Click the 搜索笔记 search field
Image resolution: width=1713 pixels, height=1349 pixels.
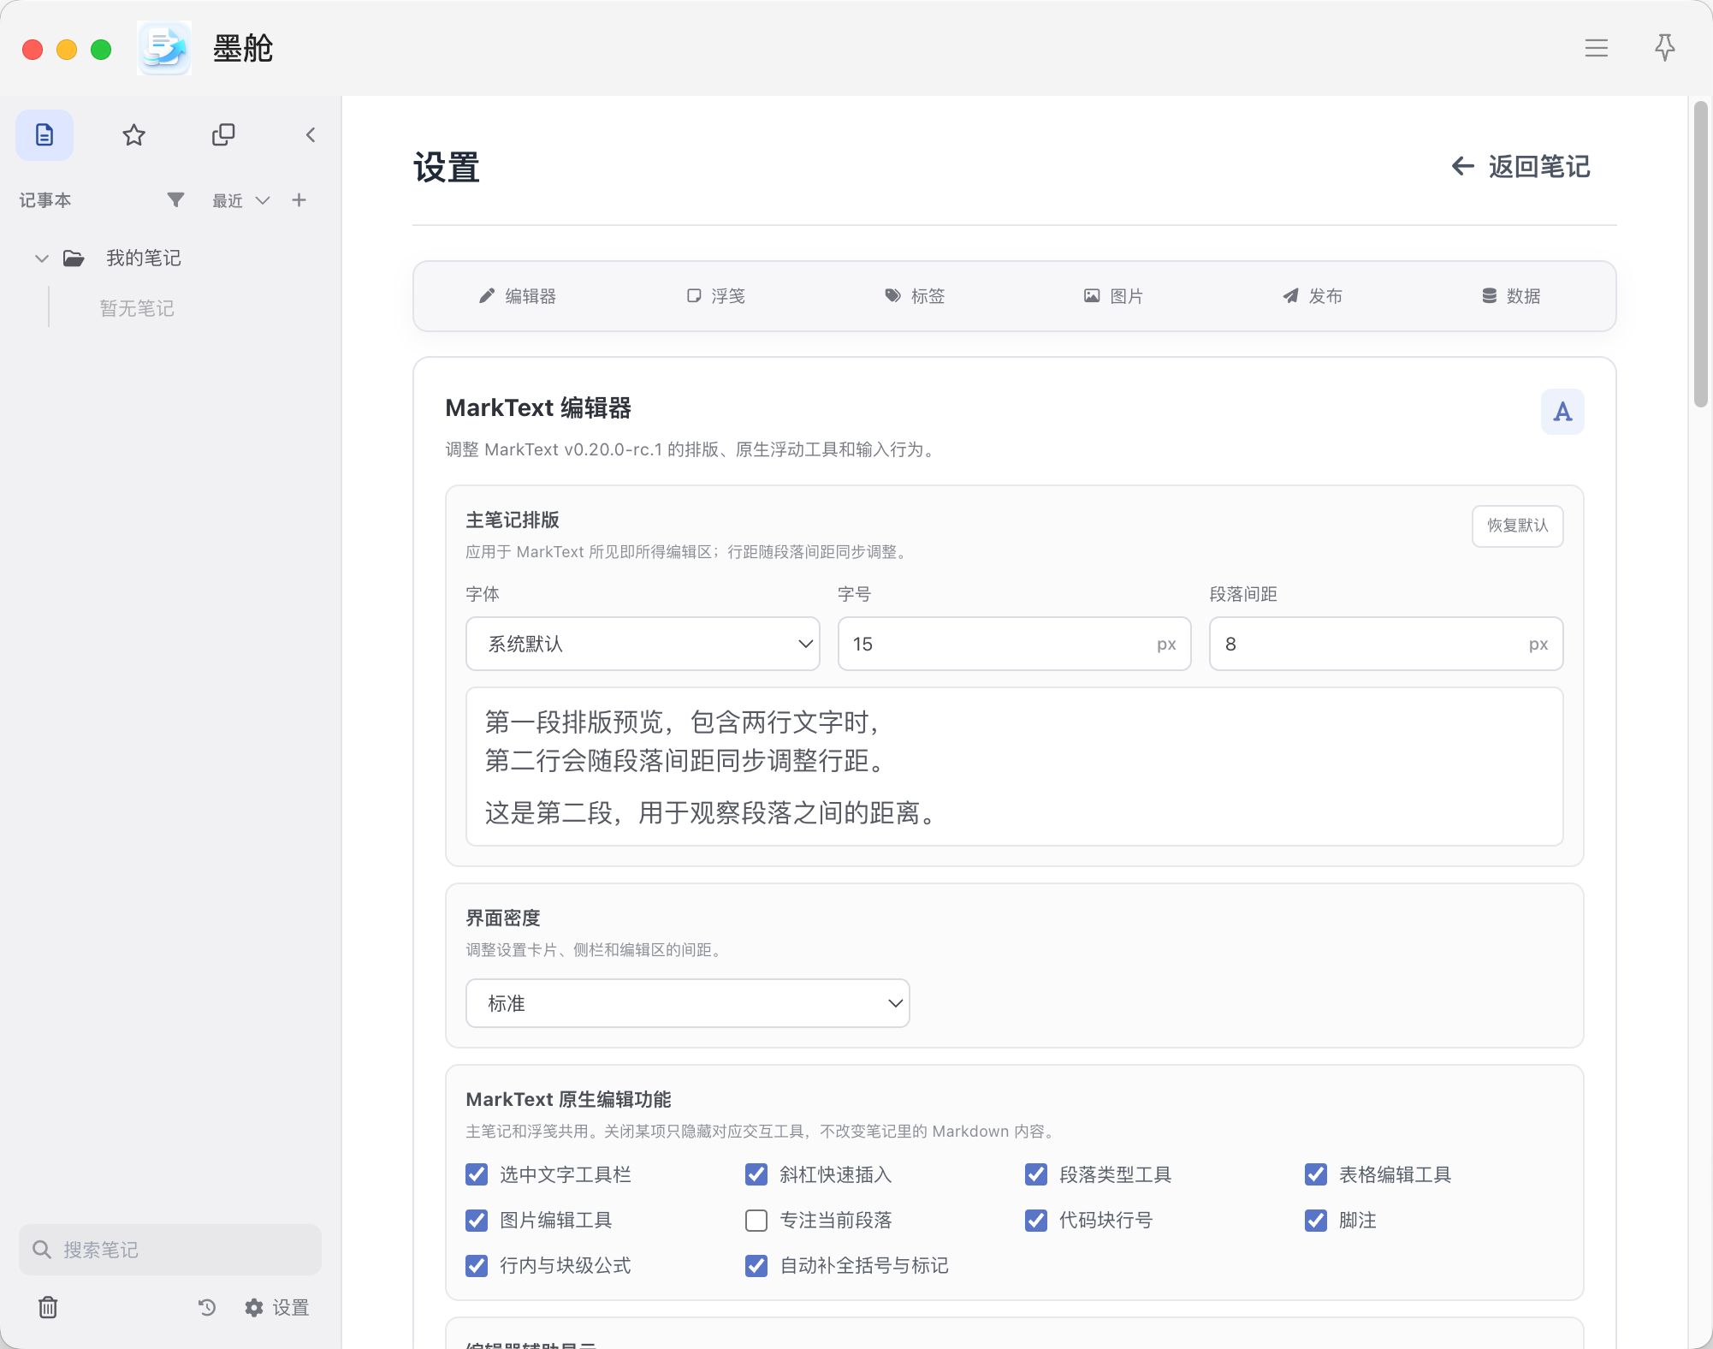click(x=170, y=1250)
